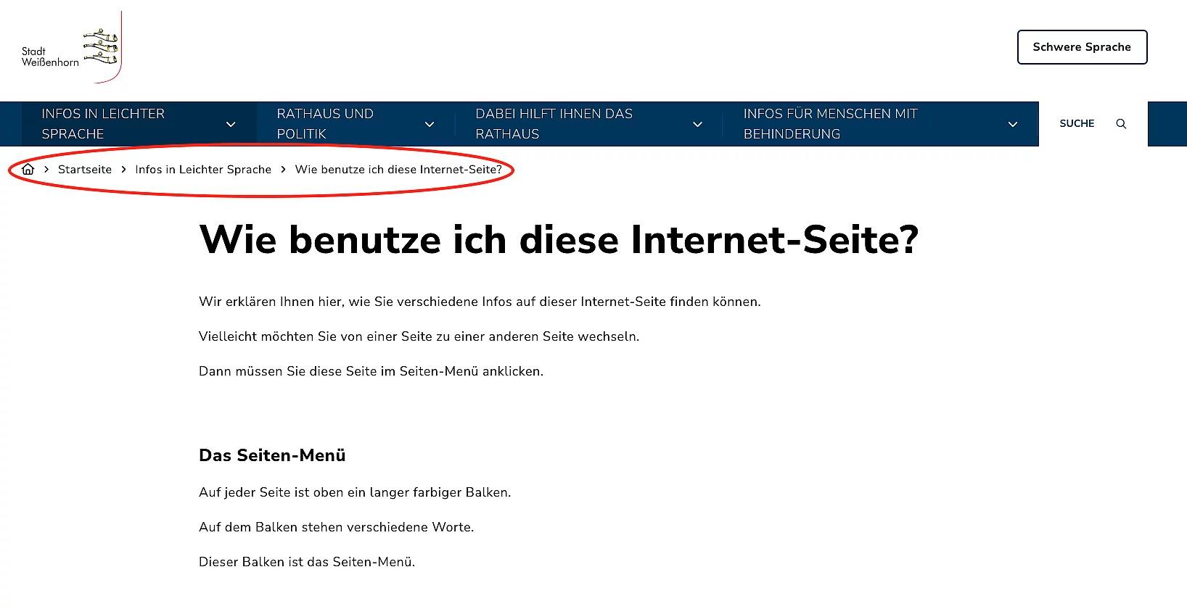This screenshot has width=1187, height=609.
Task: Click the breadcrumb arrow right after the home icon
Action: pyautogui.click(x=46, y=169)
